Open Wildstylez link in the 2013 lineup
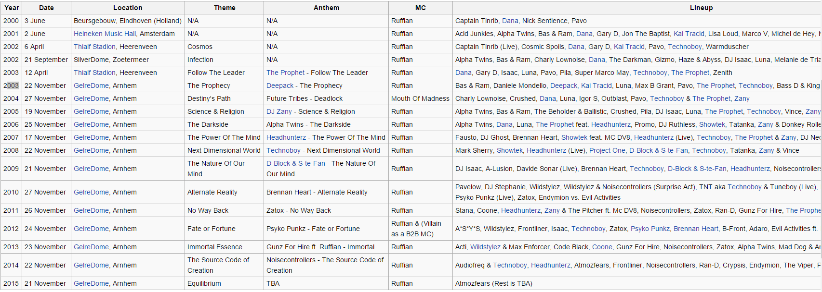The image size is (822, 292). pyautogui.click(x=485, y=247)
